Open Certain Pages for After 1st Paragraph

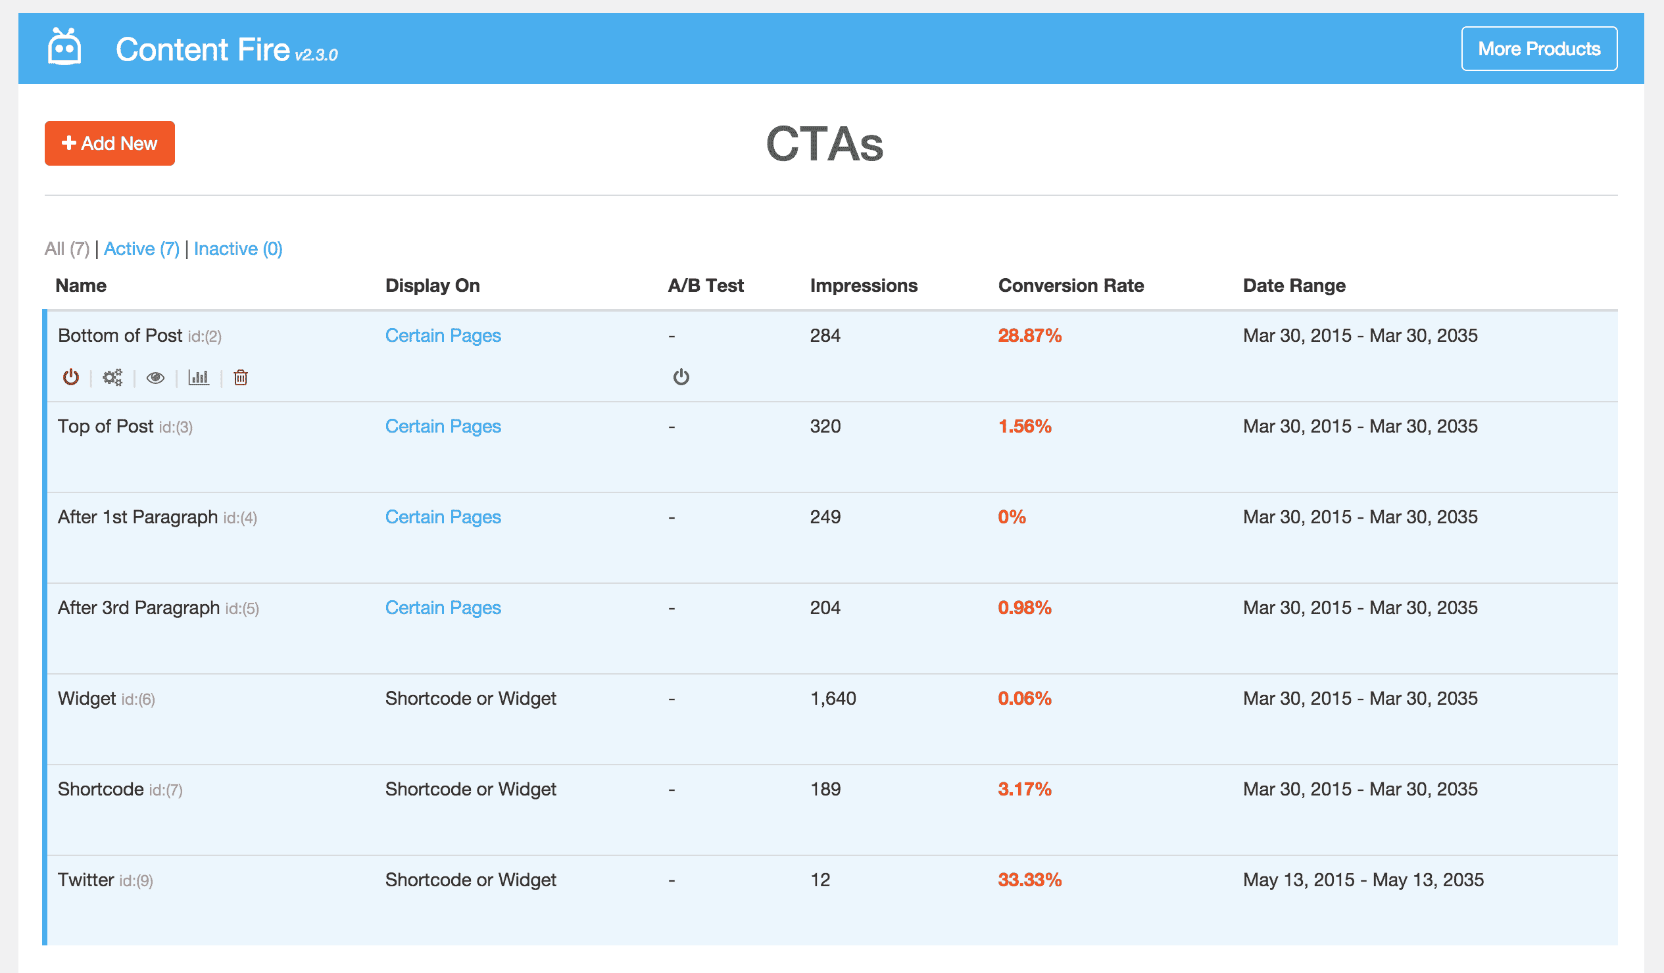click(443, 517)
